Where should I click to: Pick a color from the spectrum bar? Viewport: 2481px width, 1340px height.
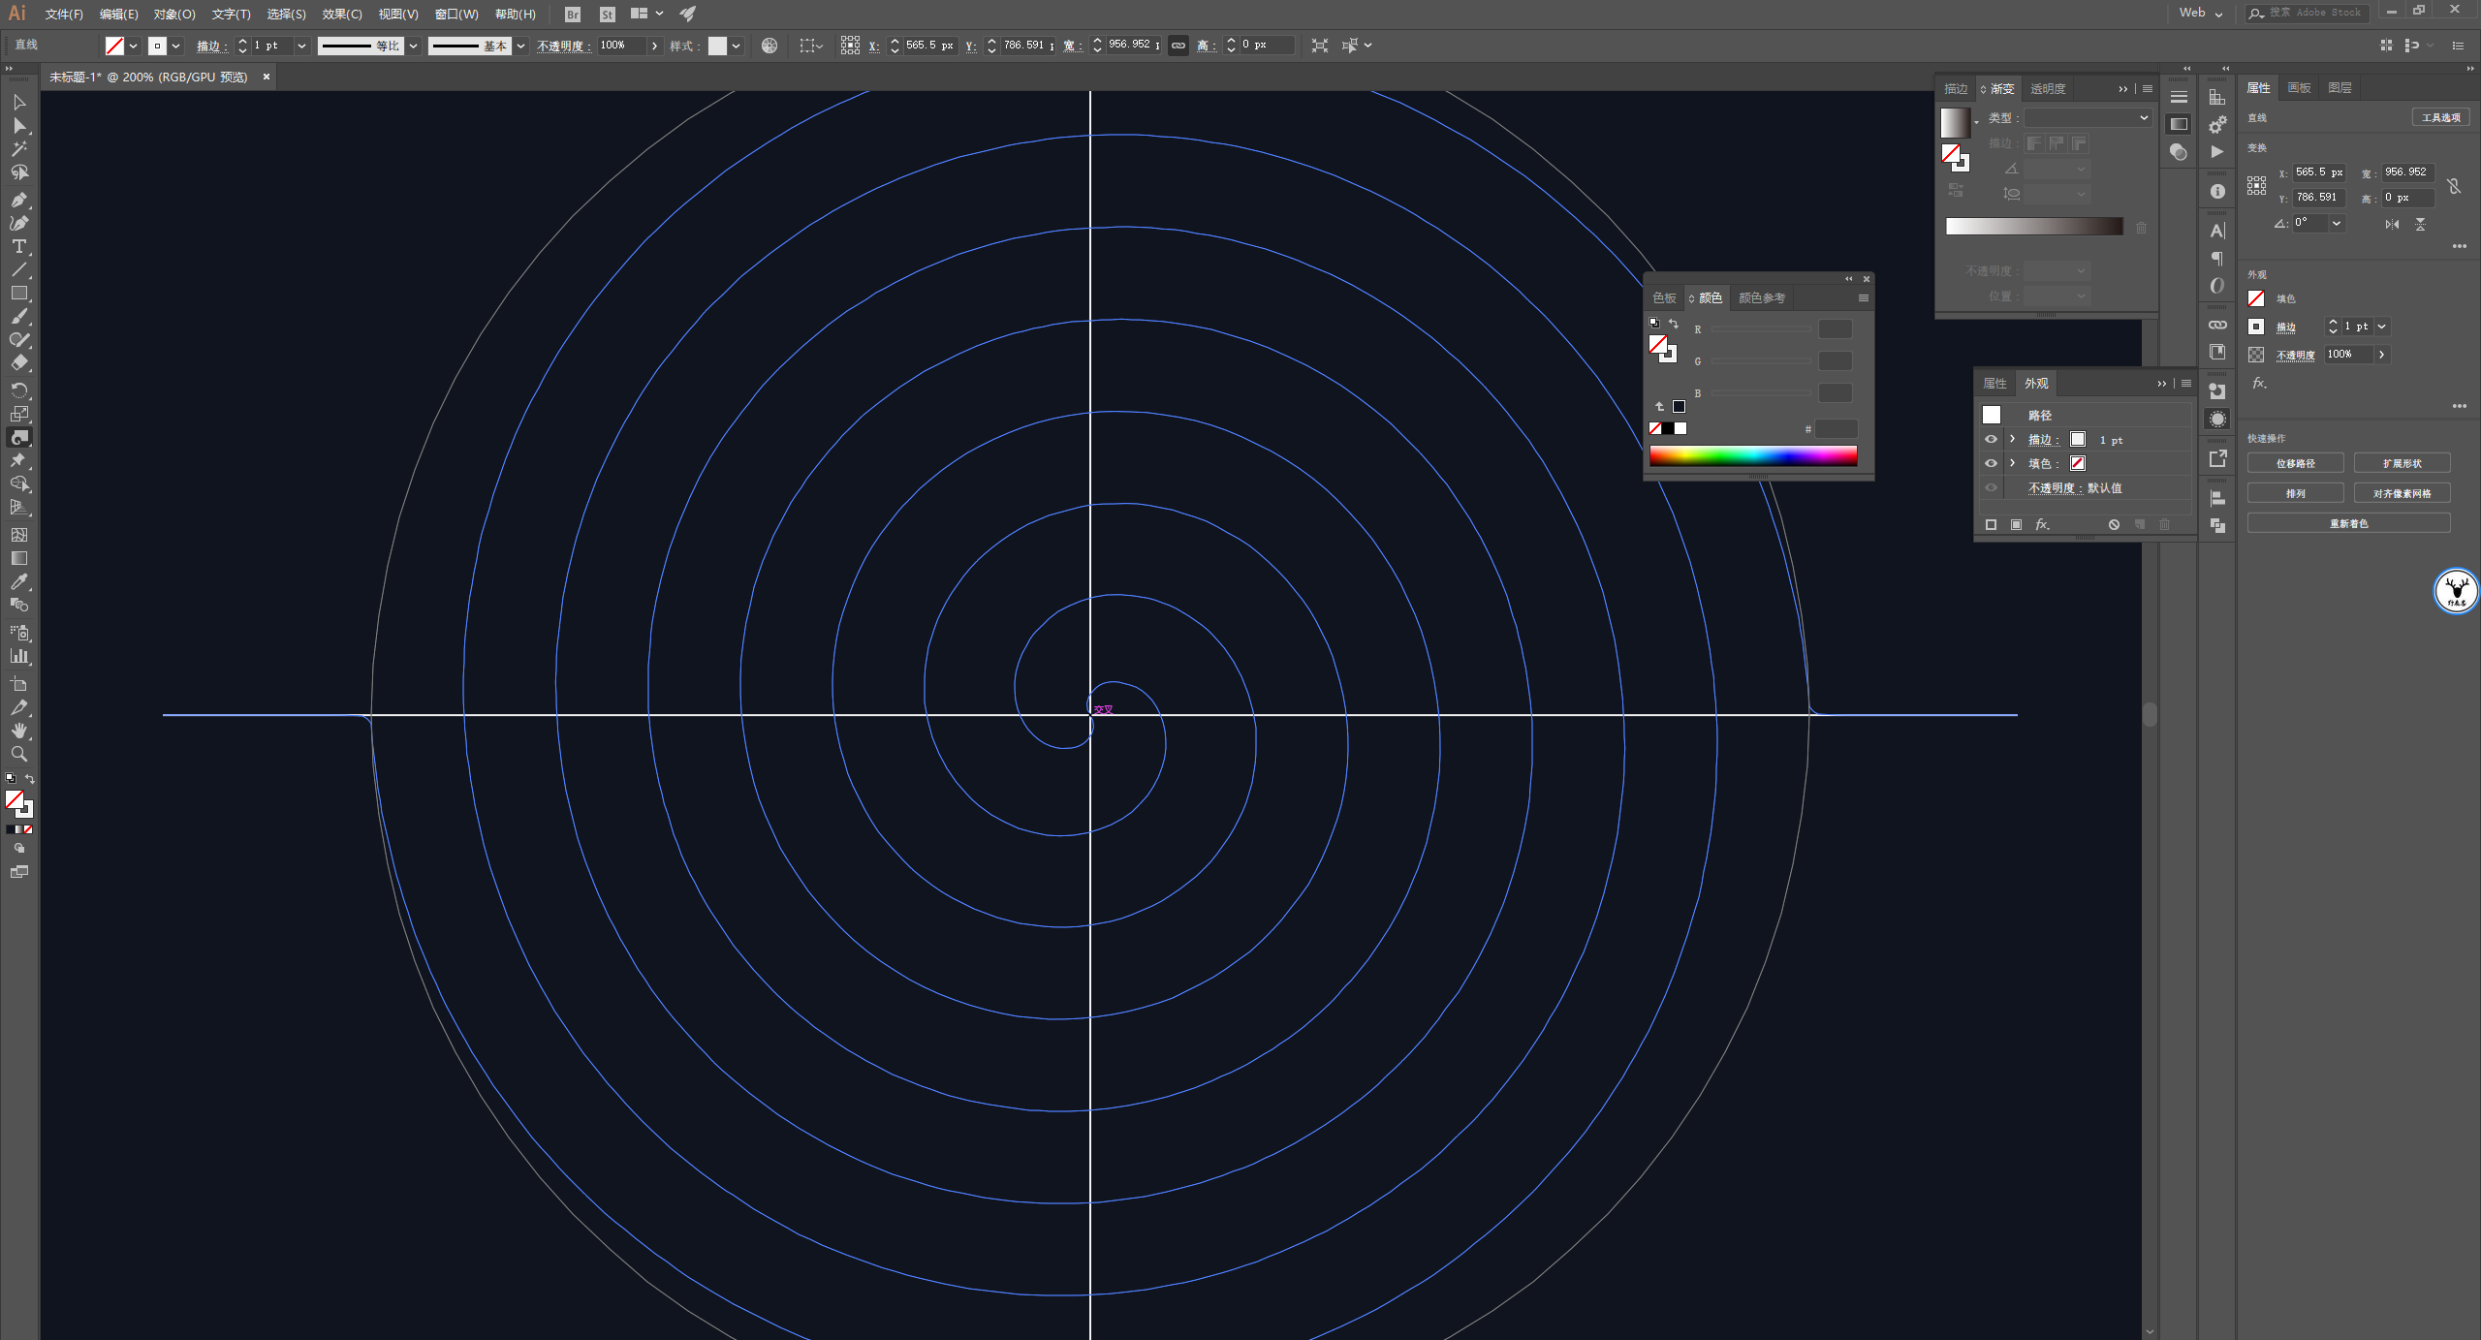click(1752, 455)
